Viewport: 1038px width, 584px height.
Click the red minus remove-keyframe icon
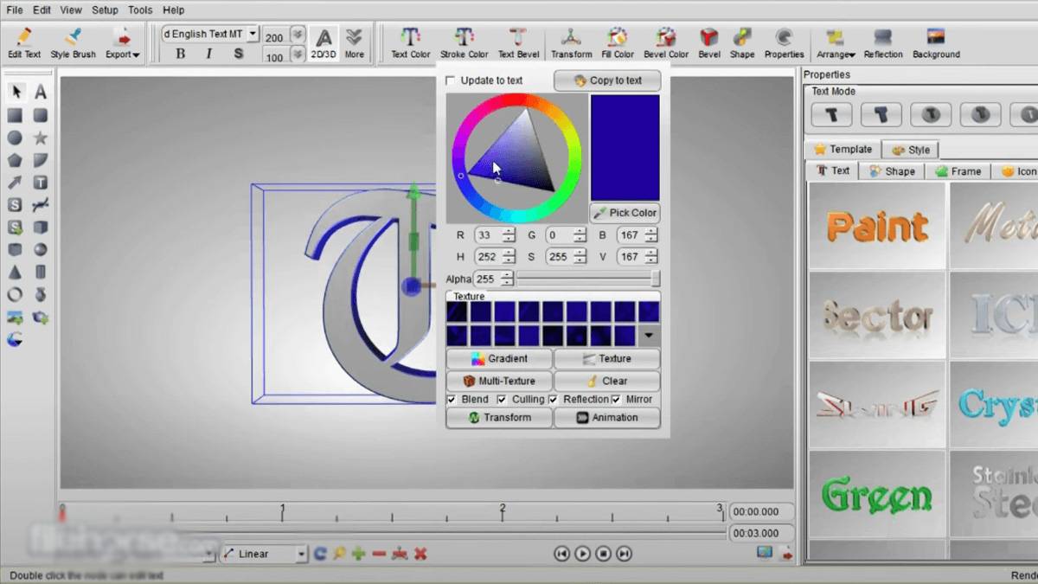(x=379, y=554)
